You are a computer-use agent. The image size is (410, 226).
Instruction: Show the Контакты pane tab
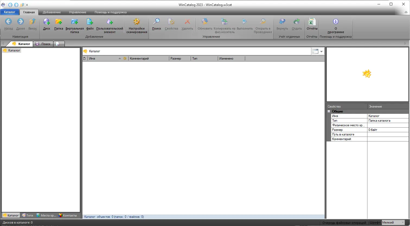click(x=68, y=215)
